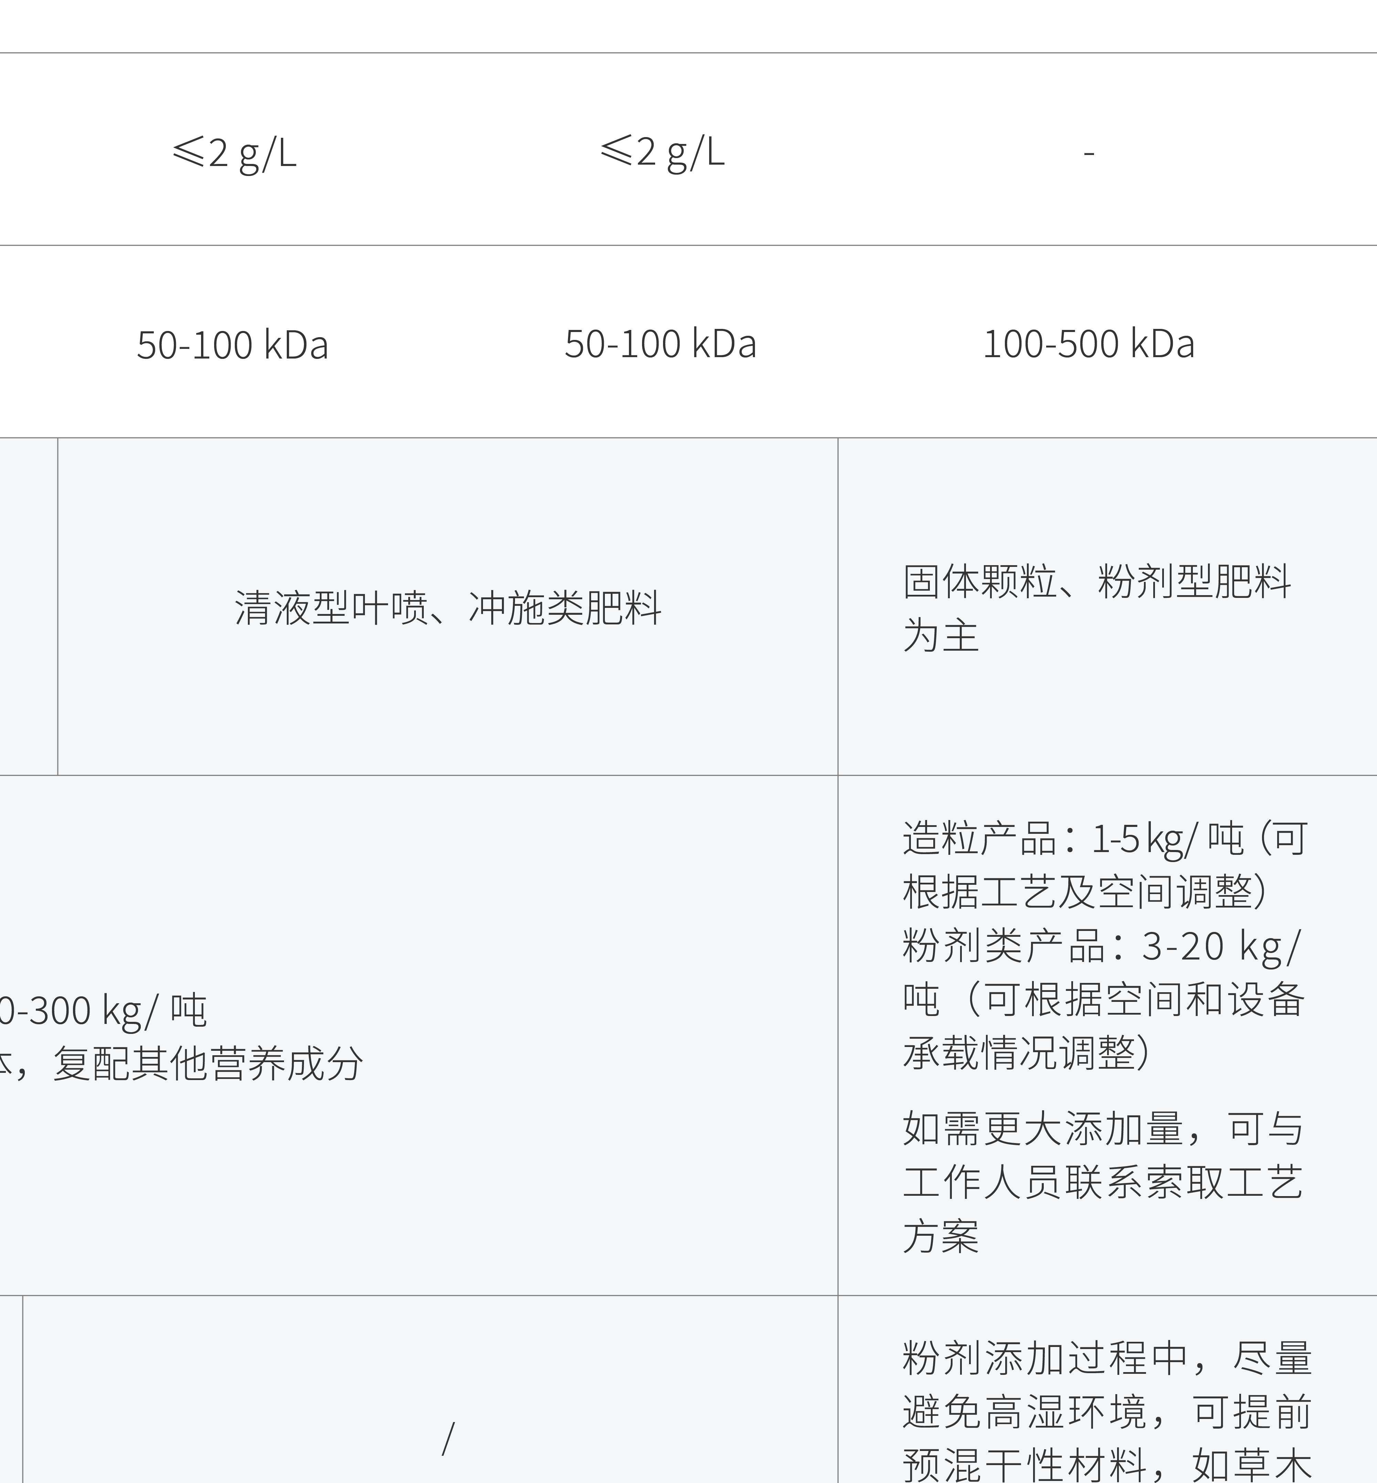Screen dimensions: 1377x1483
Task: Select the 复配其他营养成分 text
Action: (208, 1063)
